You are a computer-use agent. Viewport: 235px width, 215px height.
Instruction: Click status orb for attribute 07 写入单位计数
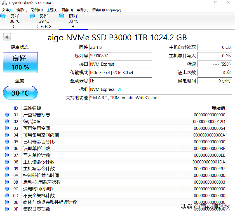[7, 155]
